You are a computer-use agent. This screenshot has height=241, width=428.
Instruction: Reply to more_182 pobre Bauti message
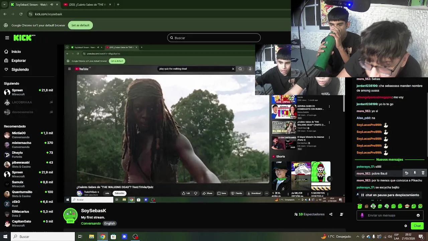coord(407,173)
